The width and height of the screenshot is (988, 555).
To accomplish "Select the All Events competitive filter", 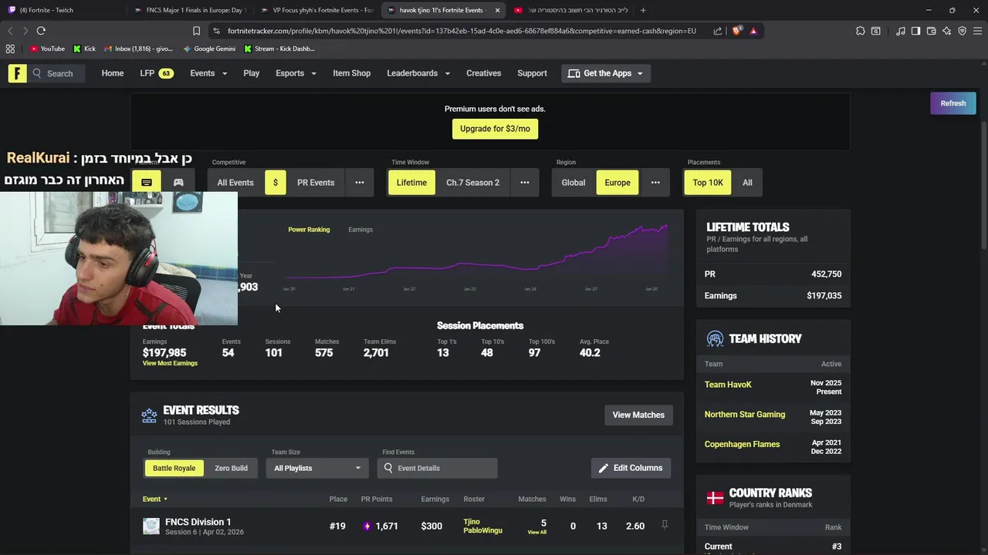I will click(235, 183).
